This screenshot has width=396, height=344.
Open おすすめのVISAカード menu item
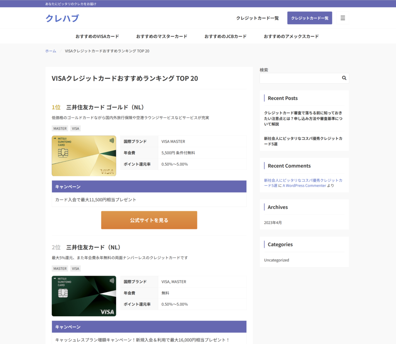(x=97, y=36)
